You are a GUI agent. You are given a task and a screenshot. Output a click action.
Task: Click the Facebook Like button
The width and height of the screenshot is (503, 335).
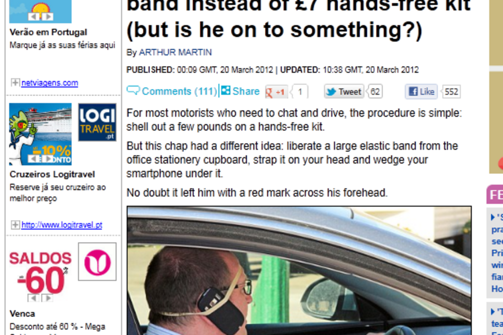(x=422, y=91)
